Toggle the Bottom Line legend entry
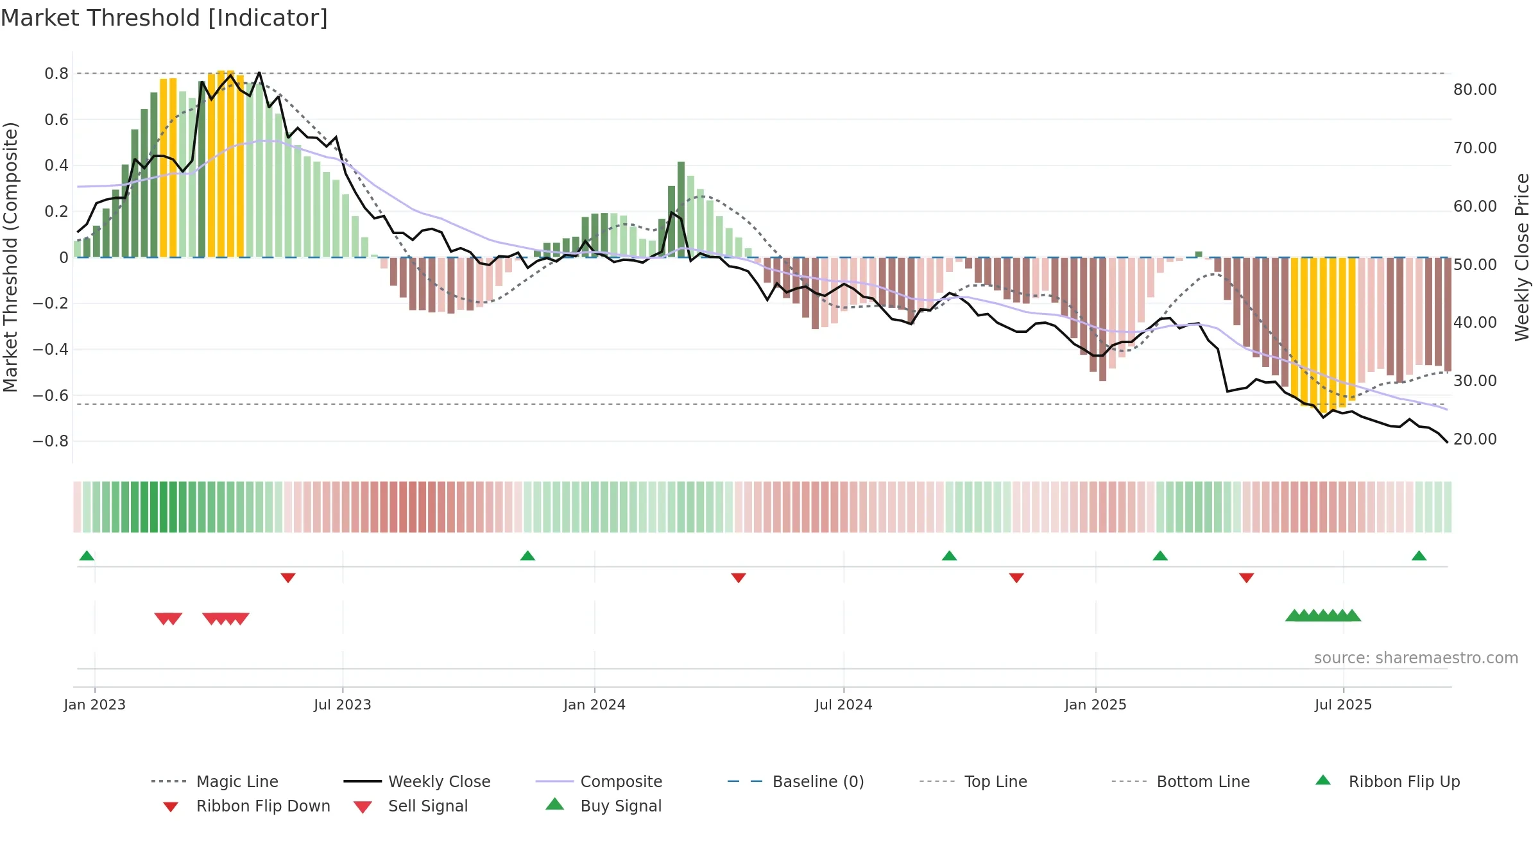Screen dimensions: 1540x866 pos(1181,781)
